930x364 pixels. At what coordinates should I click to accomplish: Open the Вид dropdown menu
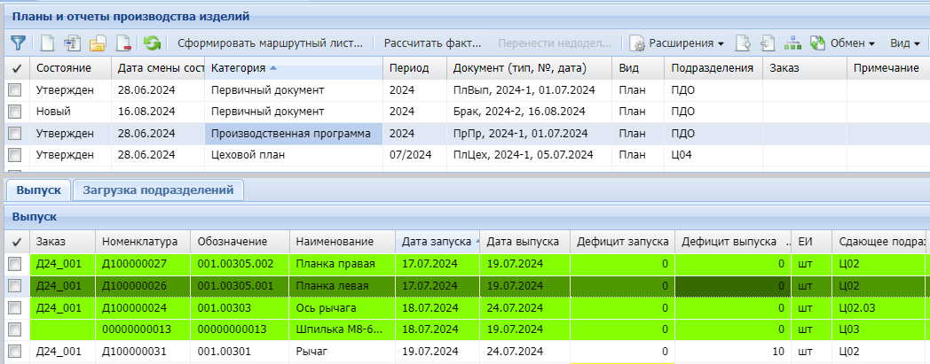pos(904,43)
